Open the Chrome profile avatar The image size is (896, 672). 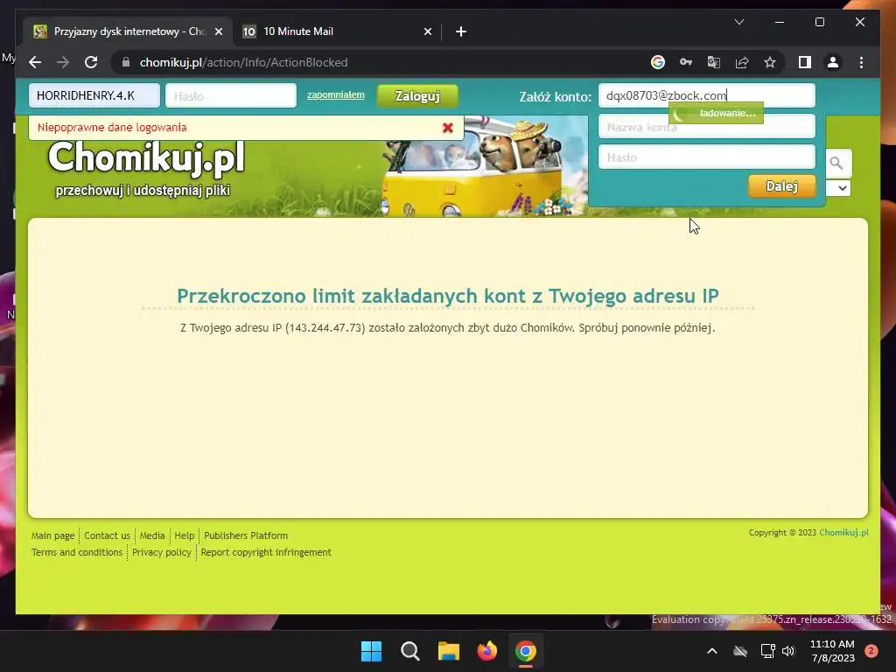pyautogui.click(x=833, y=62)
